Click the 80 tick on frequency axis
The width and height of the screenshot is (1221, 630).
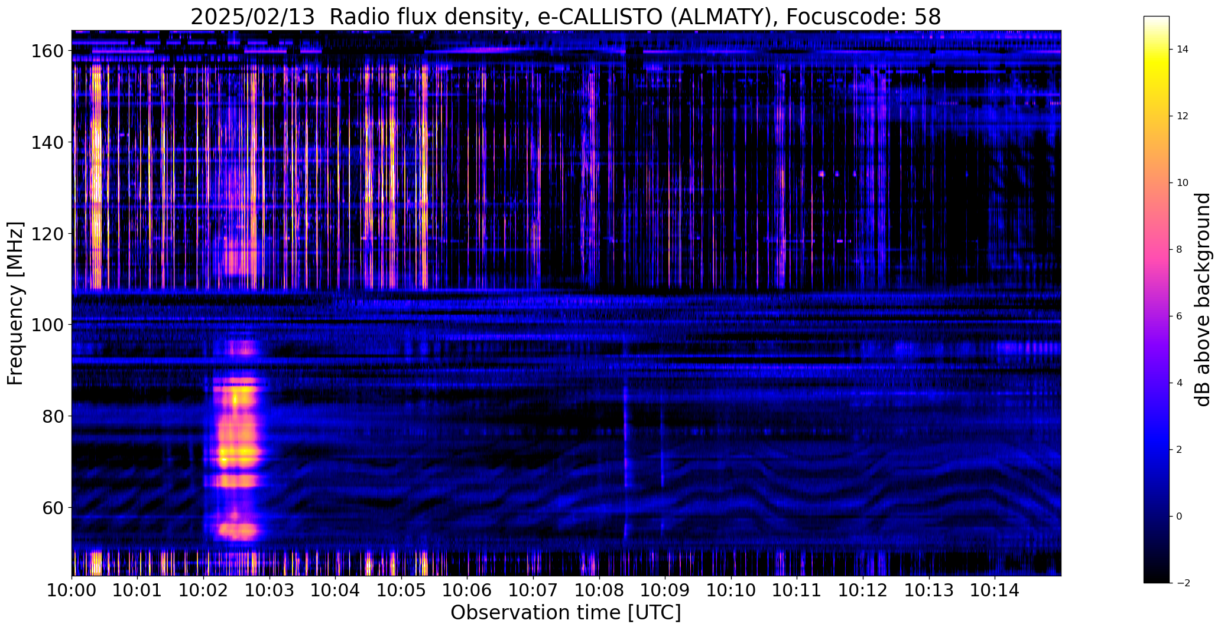(52, 416)
